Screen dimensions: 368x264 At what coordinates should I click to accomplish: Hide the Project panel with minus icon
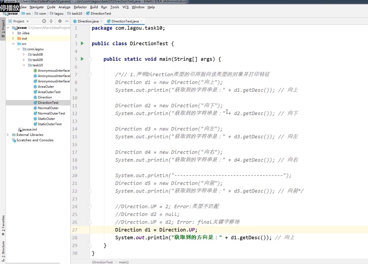[x=67, y=21]
